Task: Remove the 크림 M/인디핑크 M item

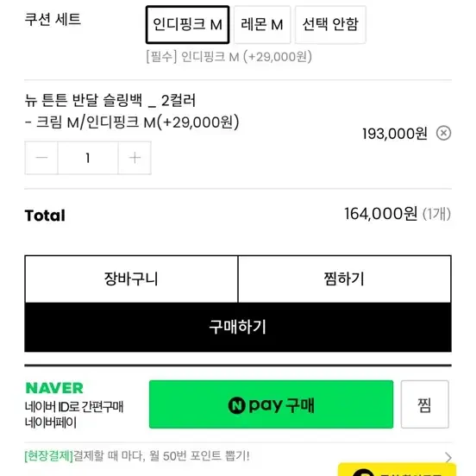Action: [443, 133]
